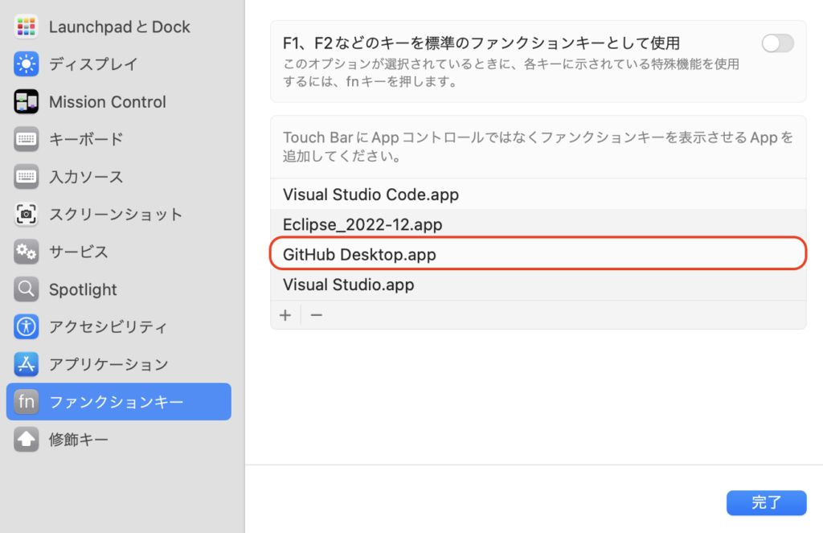Select the ファンクションキー sidebar item
Viewport: 823px width, 533px height.
(x=118, y=402)
